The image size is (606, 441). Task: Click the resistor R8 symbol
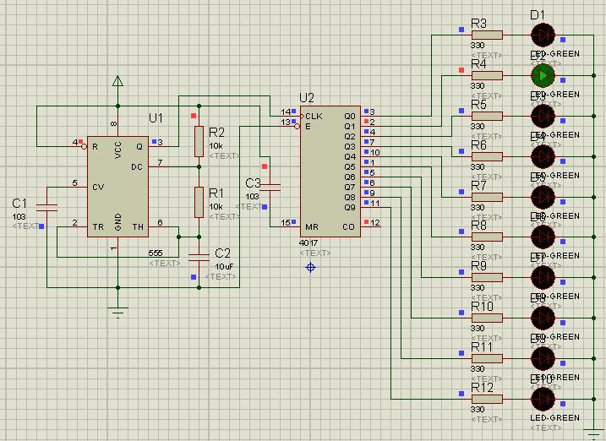[x=487, y=237]
